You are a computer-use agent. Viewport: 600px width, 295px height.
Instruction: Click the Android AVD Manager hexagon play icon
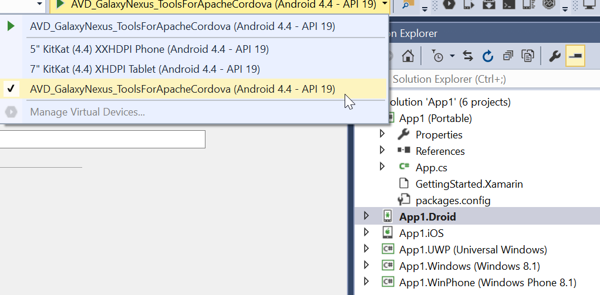pyautogui.click(x=449, y=5)
